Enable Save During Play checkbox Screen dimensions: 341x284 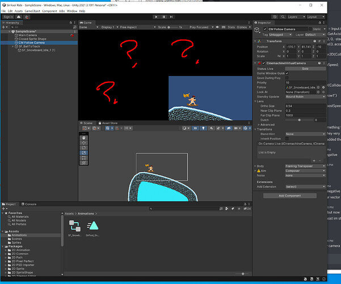[287, 78]
